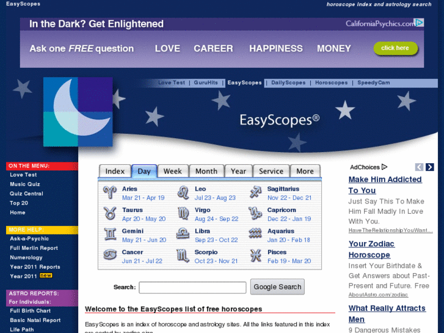The height and width of the screenshot is (333, 444).
Task: Click the Leo zodiac symbol icon
Action: pos(183,192)
